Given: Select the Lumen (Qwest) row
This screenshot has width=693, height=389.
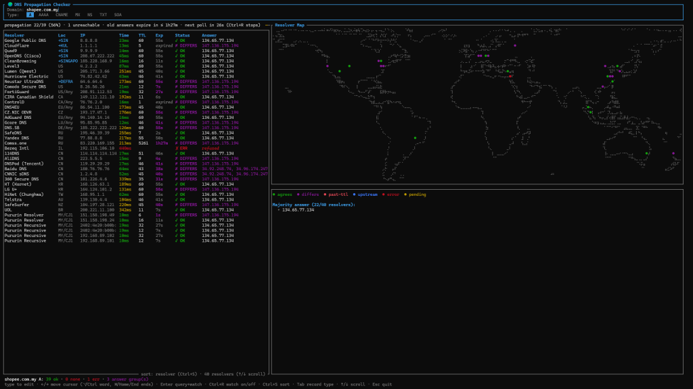Looking at the screenshot, I should [x=136, y=72].
